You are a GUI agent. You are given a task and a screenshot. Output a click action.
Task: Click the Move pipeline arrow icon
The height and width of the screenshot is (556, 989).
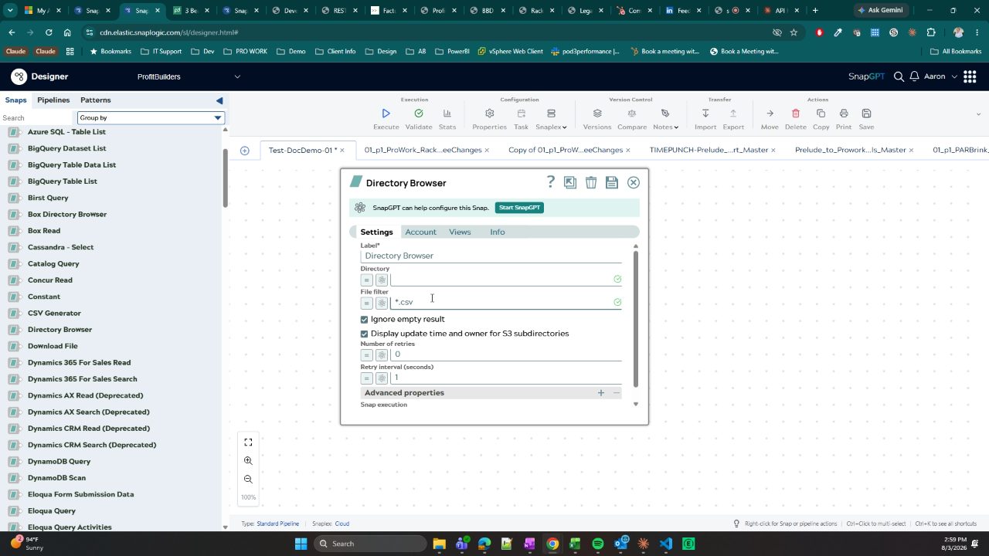click(x=770, y=114)
